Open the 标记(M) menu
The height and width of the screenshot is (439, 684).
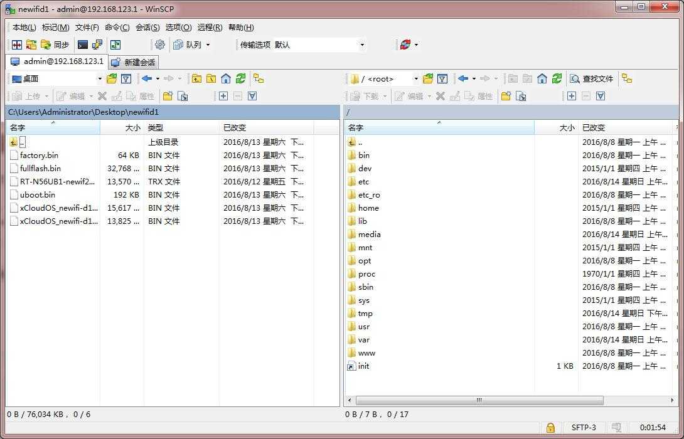pos(55,28)
